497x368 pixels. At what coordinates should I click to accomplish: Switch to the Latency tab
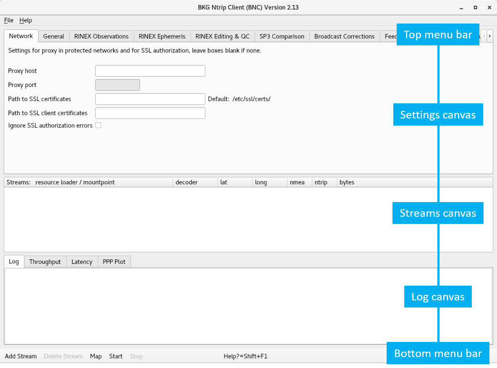click(x=82, y=262)
